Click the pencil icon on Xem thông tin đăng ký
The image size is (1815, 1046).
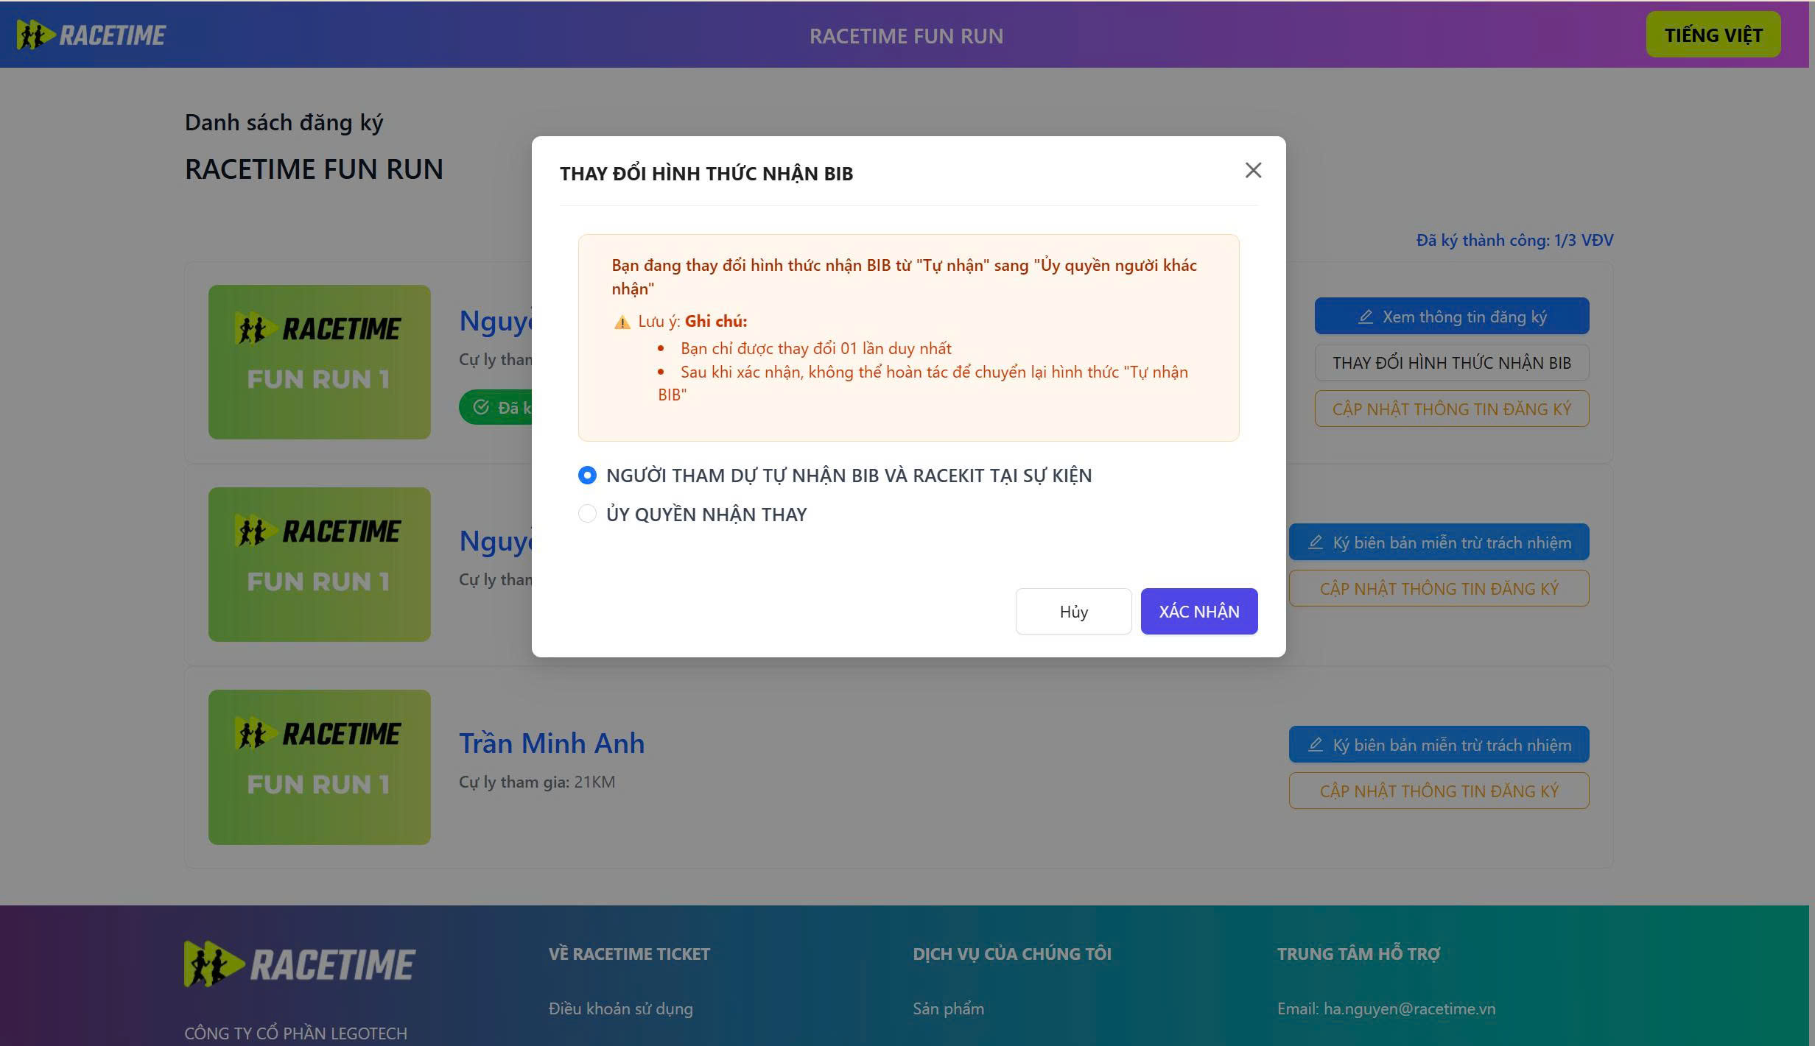(x=1365, y=317)
